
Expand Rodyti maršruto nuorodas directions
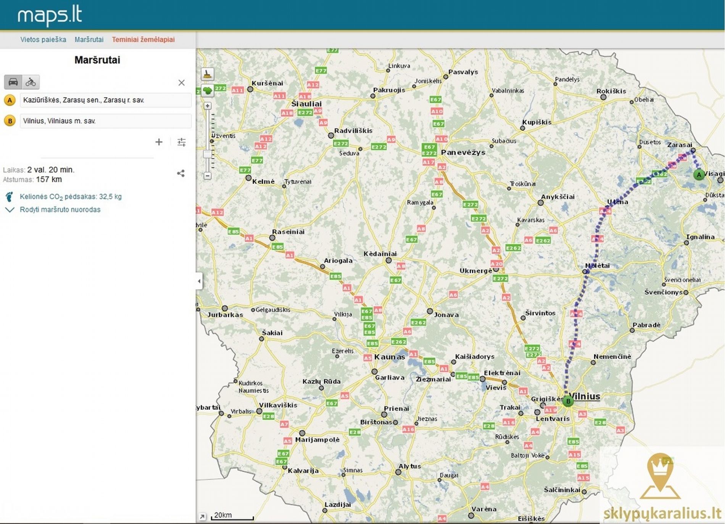60,210
